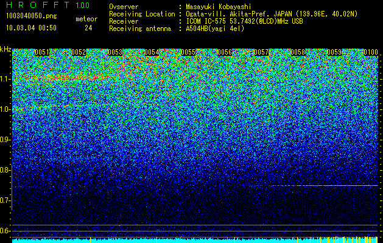Click the green signal line near 0.75 kHz
Image resolution: width=383 pixels, height=243 pixels.
pyautogui.click(x=325, y=186)
